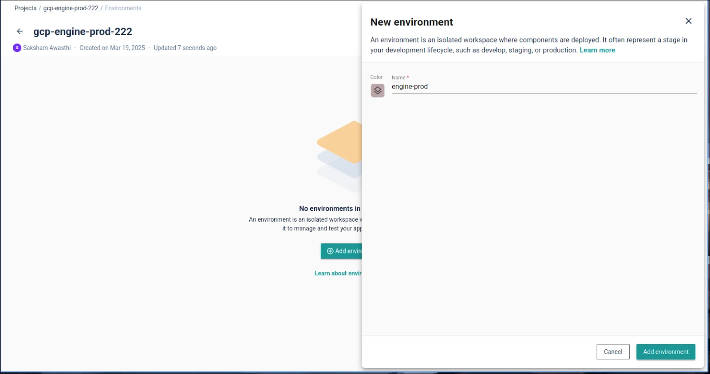
Task: Click the gcp-engine-prod-222 page heading
Action: click(83, 31)
